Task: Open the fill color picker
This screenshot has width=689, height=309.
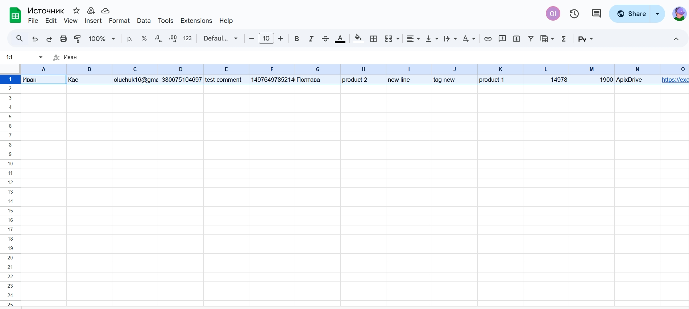Action: [x=358, y=39]
